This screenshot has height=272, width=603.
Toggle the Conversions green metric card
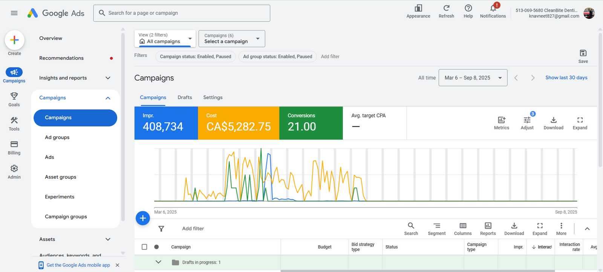coord(311,123)
